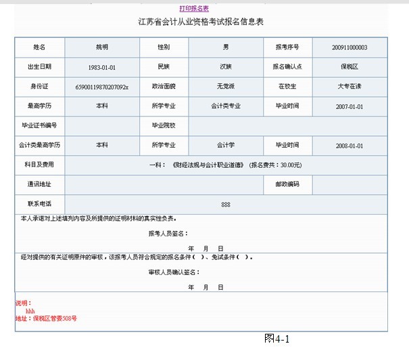Click the 联系电话 label
This screenshot has width=409, height=348.
tap(39, 204)
